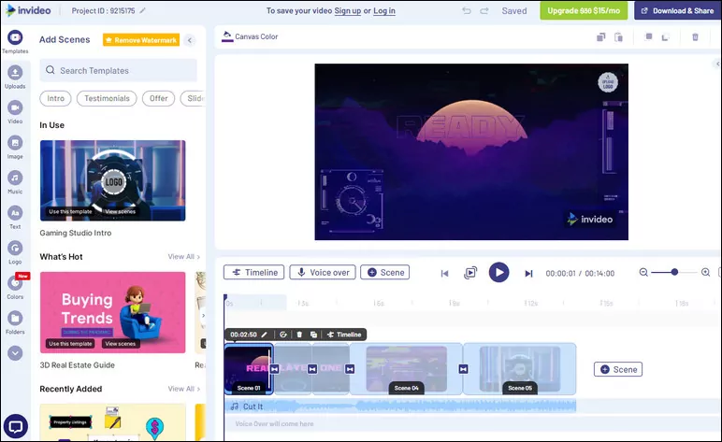
Task: Use this template on Buying Trends card
Action: click(70, 344)
